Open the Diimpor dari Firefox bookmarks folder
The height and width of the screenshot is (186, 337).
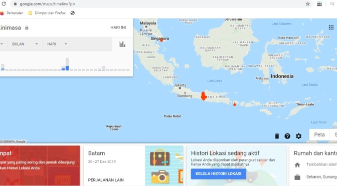[x=47, y=13]
